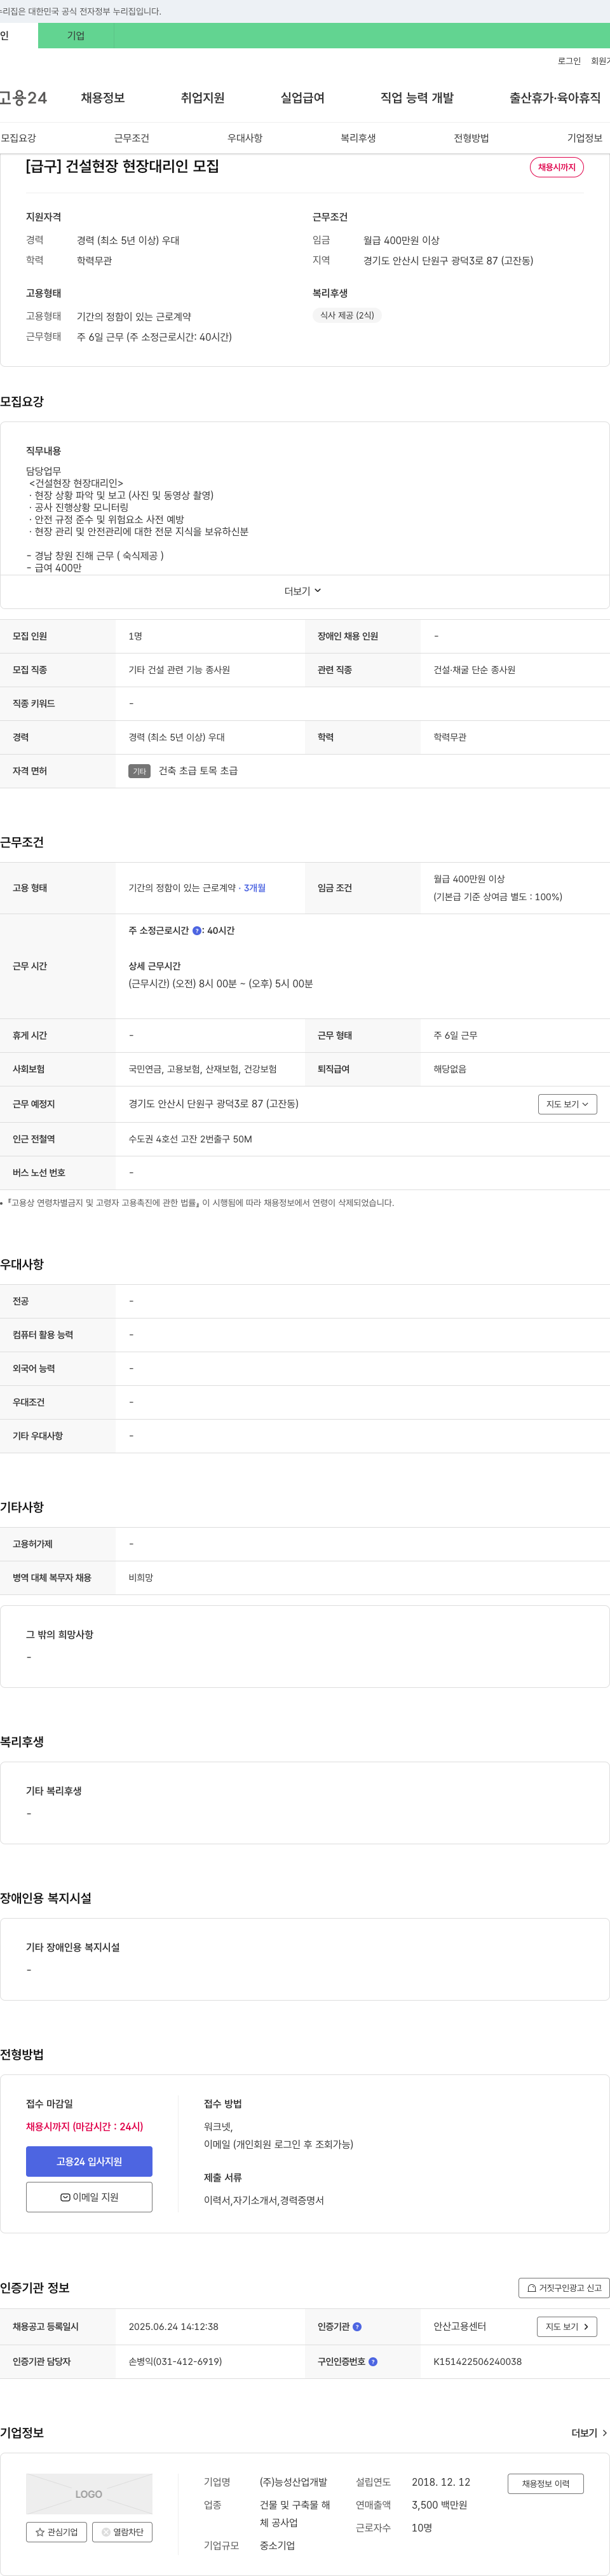Switch to the 기업 tab
Viewport: 610px width, 2576px height.
(x=76, y=36)
